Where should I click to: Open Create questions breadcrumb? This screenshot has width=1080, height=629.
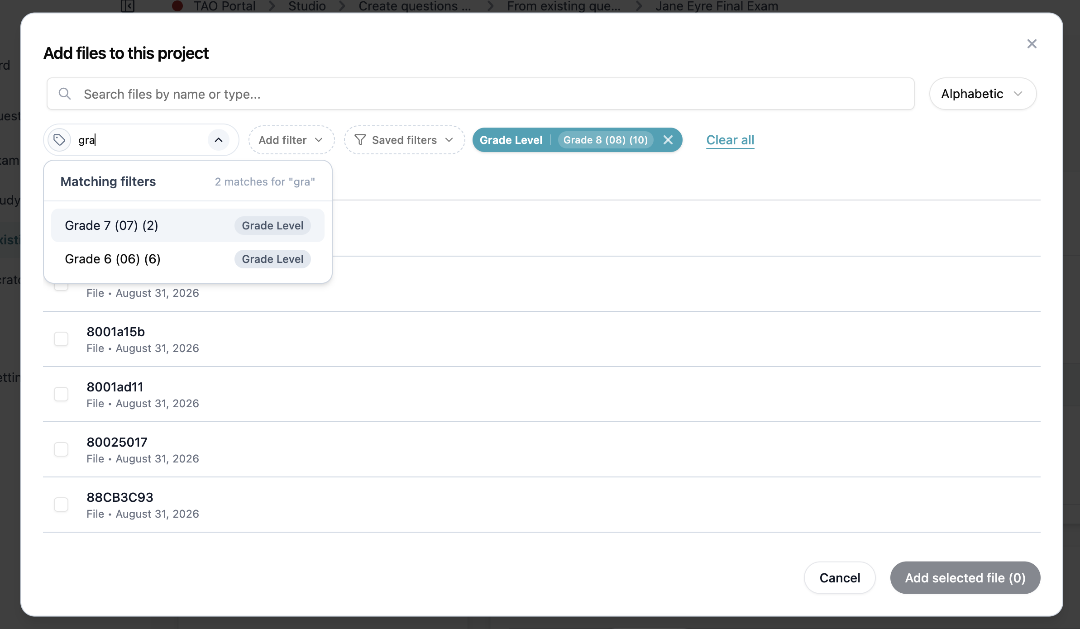[415, 6]
